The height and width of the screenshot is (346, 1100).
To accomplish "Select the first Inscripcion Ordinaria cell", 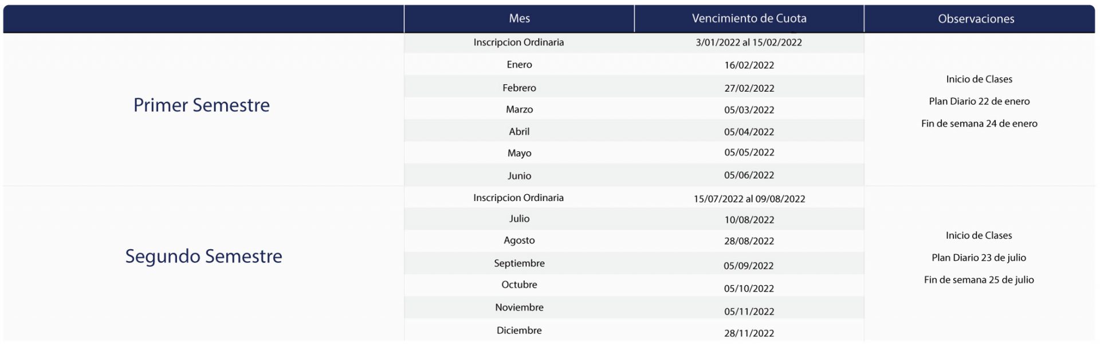I will coord(518,42).
